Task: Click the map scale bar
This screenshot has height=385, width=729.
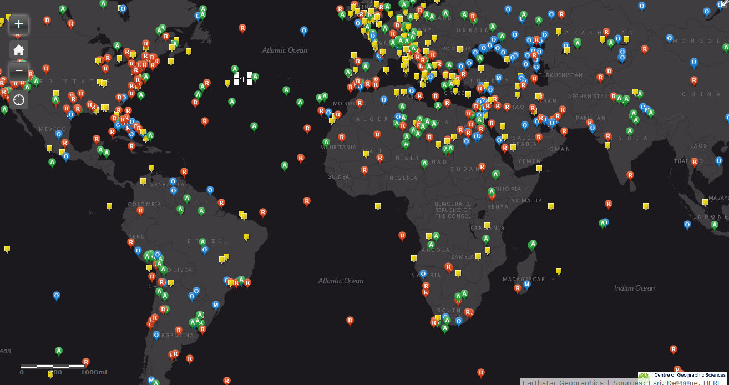Action: click(53, 367)
